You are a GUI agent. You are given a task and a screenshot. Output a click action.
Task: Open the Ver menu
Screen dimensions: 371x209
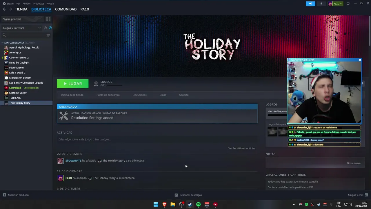(x=18, y=3)
